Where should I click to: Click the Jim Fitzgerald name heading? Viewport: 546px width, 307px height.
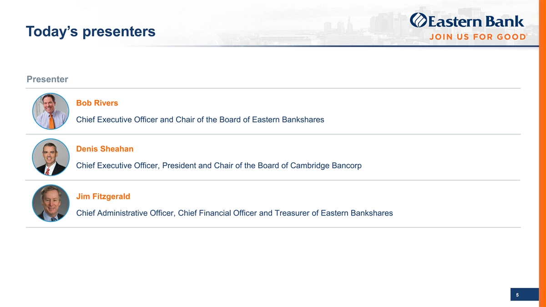point(103,196)
